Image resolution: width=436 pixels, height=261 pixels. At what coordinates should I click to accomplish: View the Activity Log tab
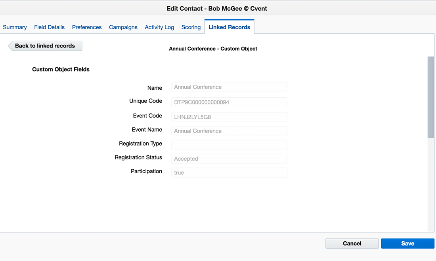point(159,27)
